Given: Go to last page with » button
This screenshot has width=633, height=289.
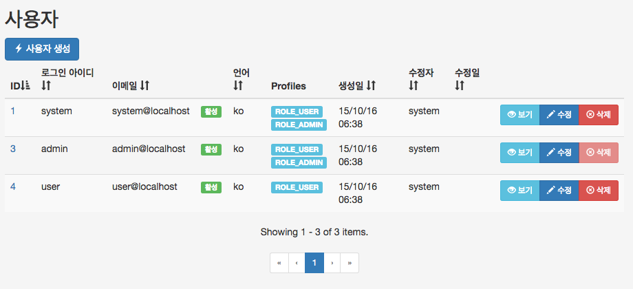Looking at the screenshot, I should [x=350, y=263].
